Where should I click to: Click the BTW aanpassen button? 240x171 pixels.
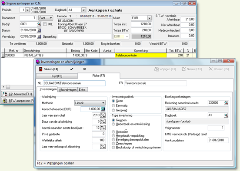17,101
